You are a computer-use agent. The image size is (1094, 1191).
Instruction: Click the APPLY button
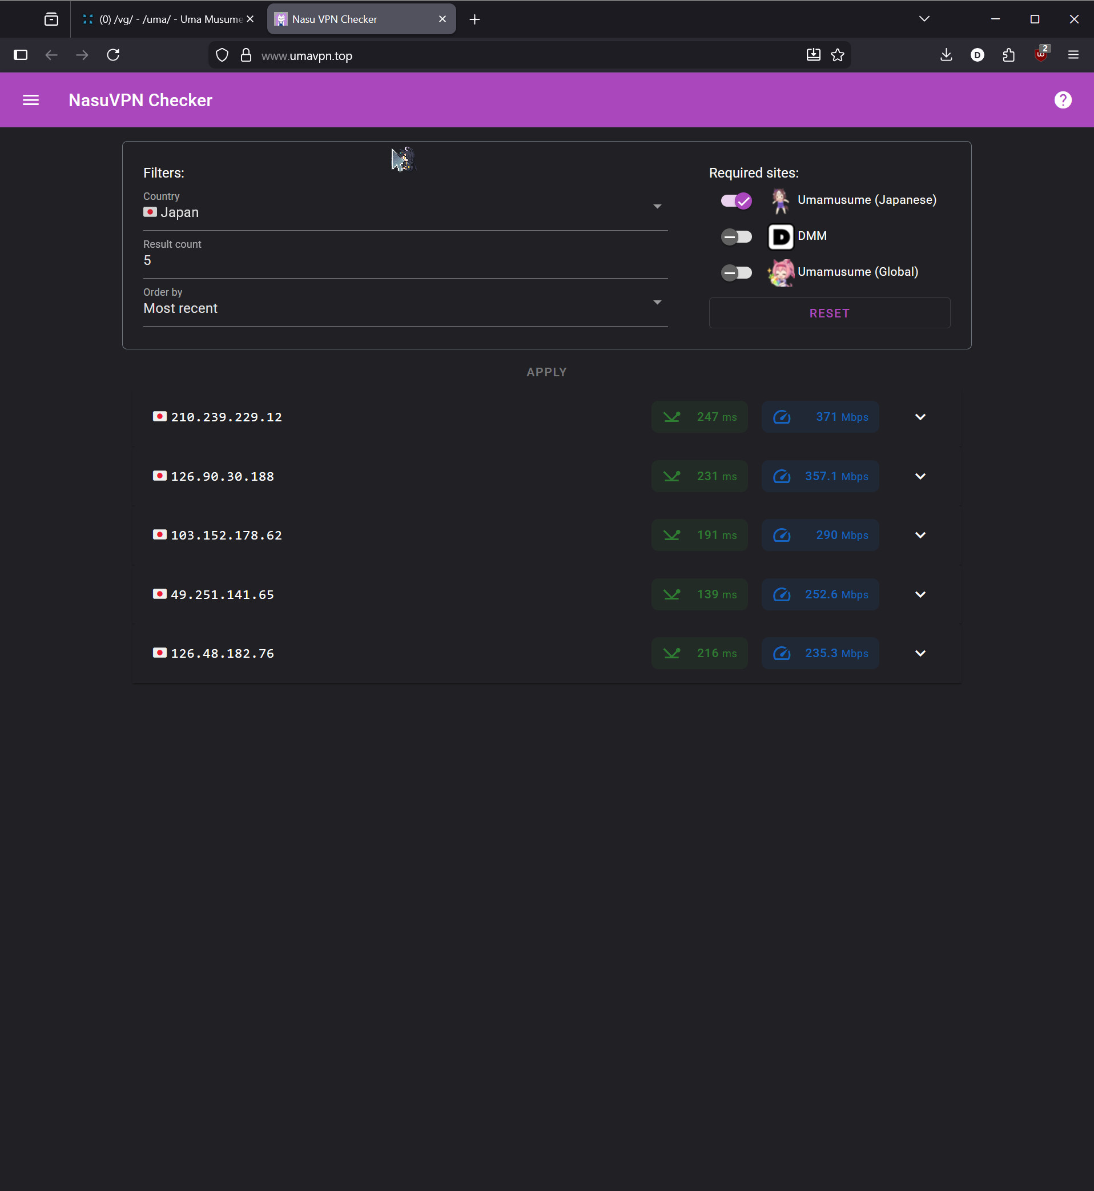[546, 372]
